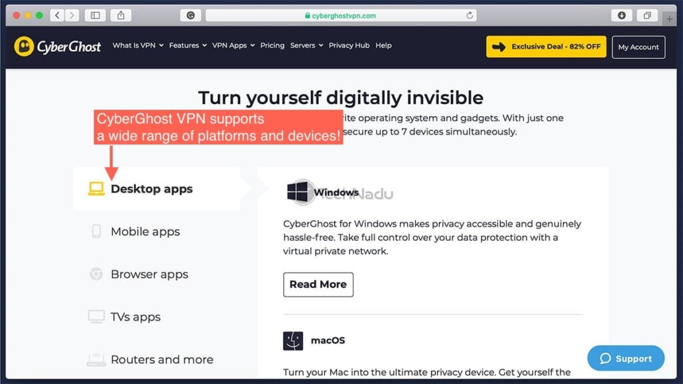Click the Grammarly extension icon
This screenshot has width=683, height=384.
coord(190,16)
